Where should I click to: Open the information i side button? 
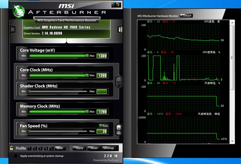[120, 29]
